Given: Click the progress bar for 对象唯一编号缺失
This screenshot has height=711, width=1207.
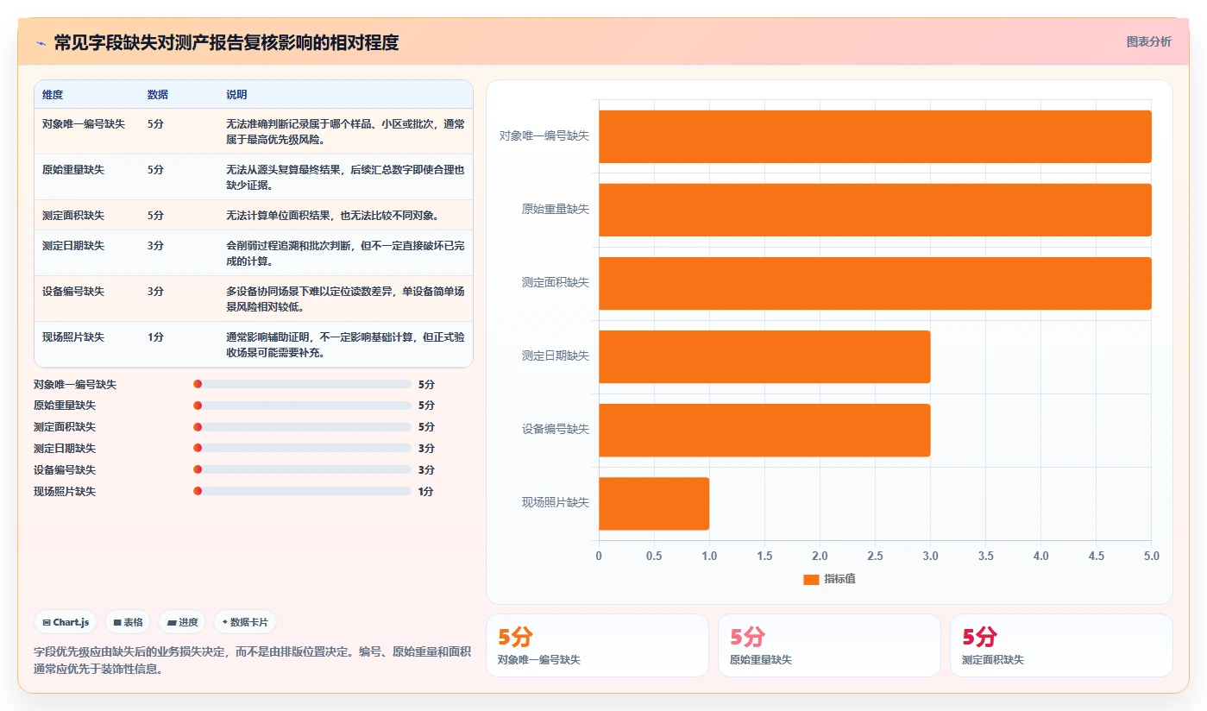Looking at the screenshot, I should 302,384.
